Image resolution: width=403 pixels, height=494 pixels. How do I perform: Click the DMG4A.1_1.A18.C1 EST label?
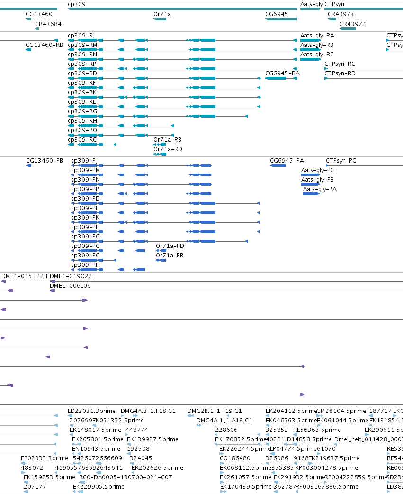tap(224, 420)
